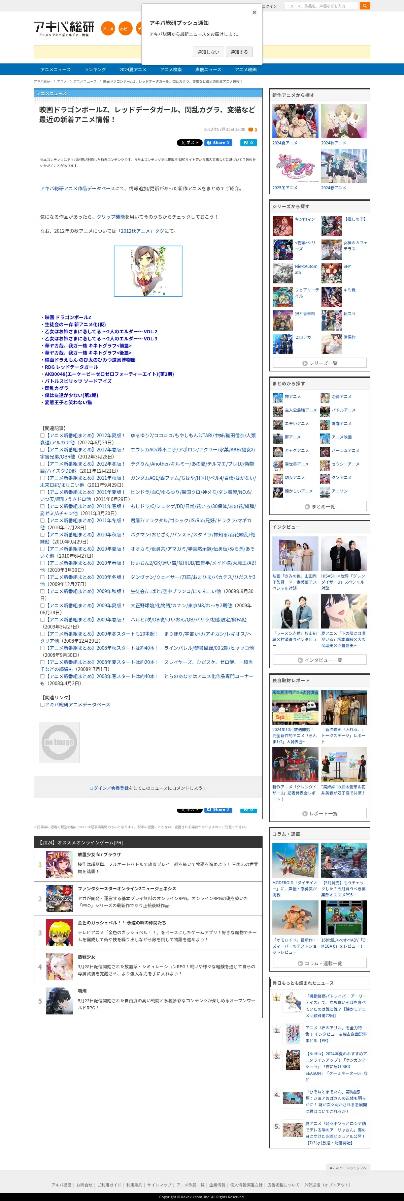Click the インタビュー一覧 button

click(x=320, y=660)
